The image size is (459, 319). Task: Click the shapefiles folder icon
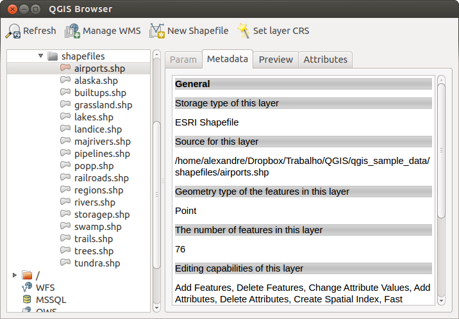point(53,56)
